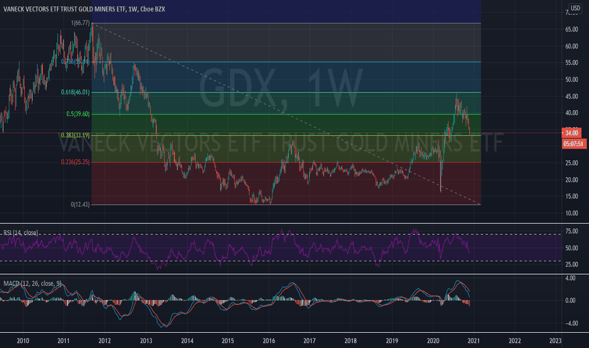Click the Fibonacci level label 1(66.77)

80,23
